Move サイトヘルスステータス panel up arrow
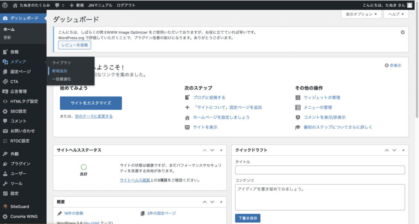 (205, 150)
